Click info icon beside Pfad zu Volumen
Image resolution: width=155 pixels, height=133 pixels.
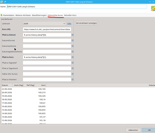[72, 80]
